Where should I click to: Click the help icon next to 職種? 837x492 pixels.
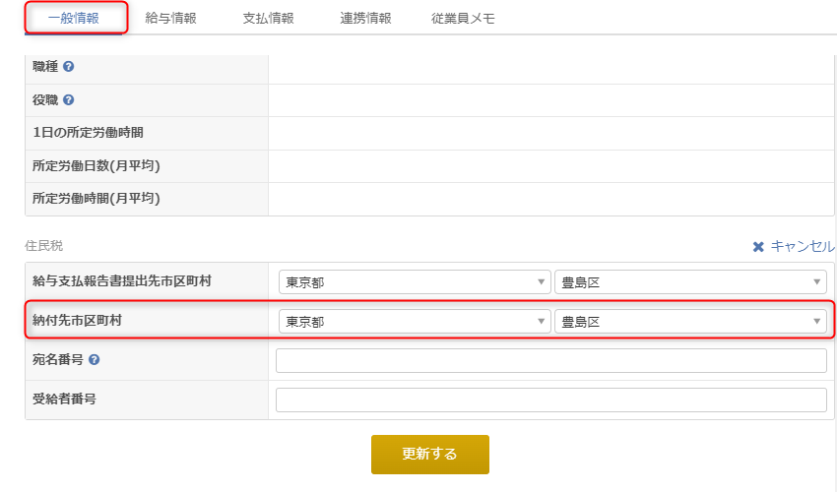(69, 67)
